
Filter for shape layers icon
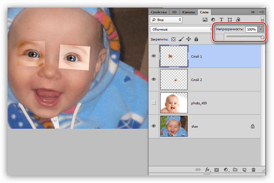(x=230, y=20)
